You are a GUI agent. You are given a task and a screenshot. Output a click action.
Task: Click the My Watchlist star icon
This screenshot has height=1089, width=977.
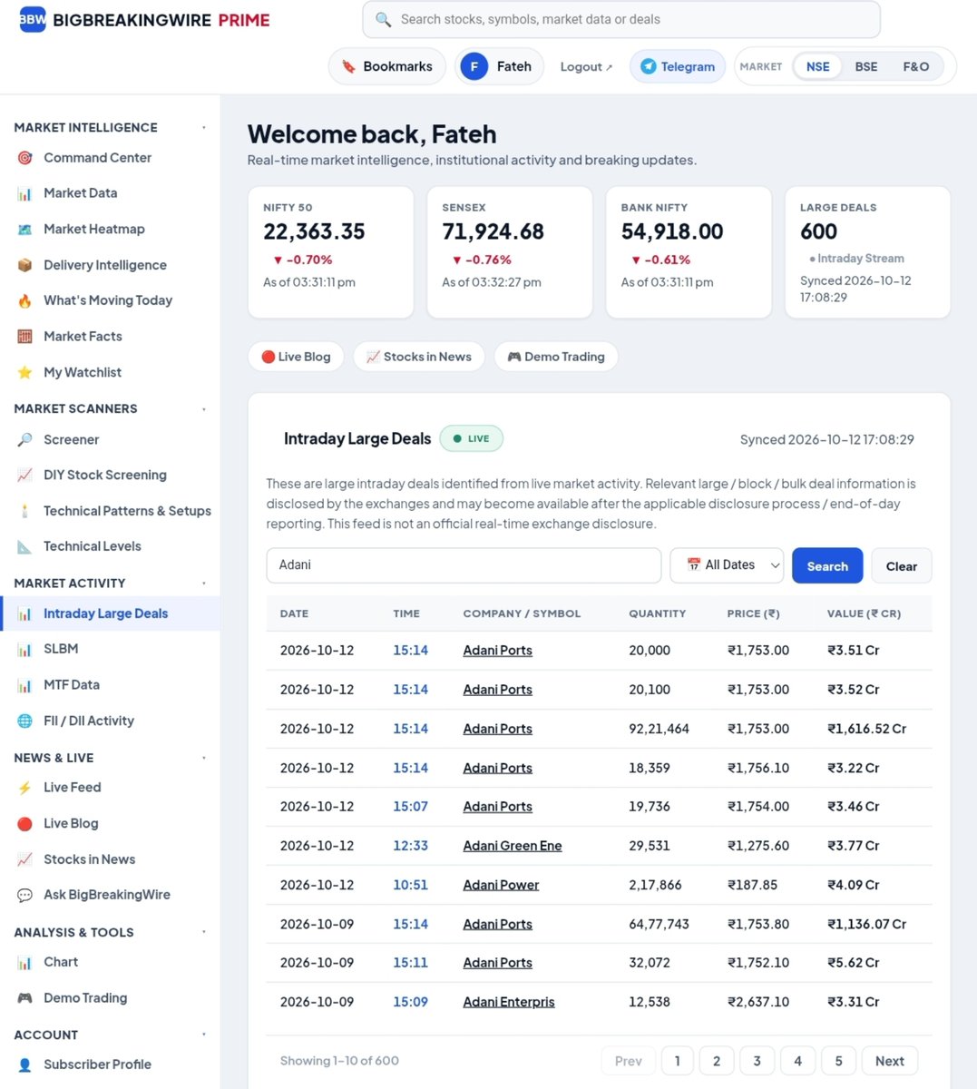tap(25, 372)
